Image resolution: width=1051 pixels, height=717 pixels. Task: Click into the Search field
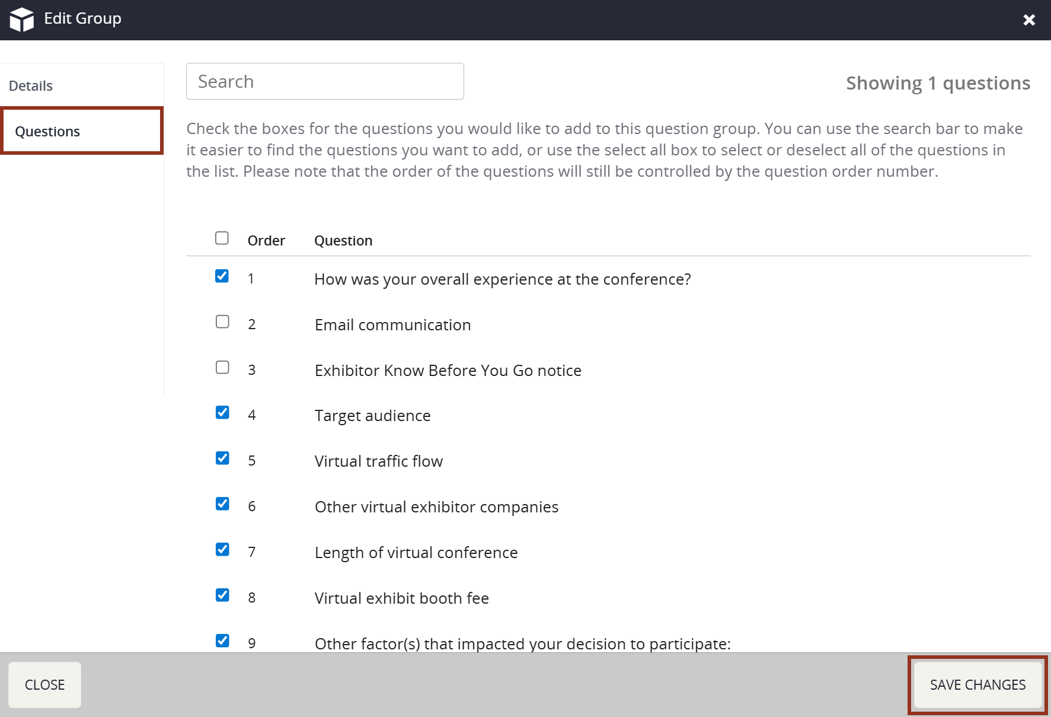click(x=325, y=81)
